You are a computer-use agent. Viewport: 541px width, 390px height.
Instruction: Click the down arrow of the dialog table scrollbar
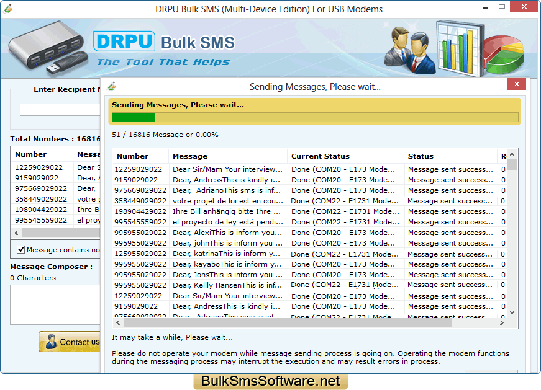[x=512, y=312]
